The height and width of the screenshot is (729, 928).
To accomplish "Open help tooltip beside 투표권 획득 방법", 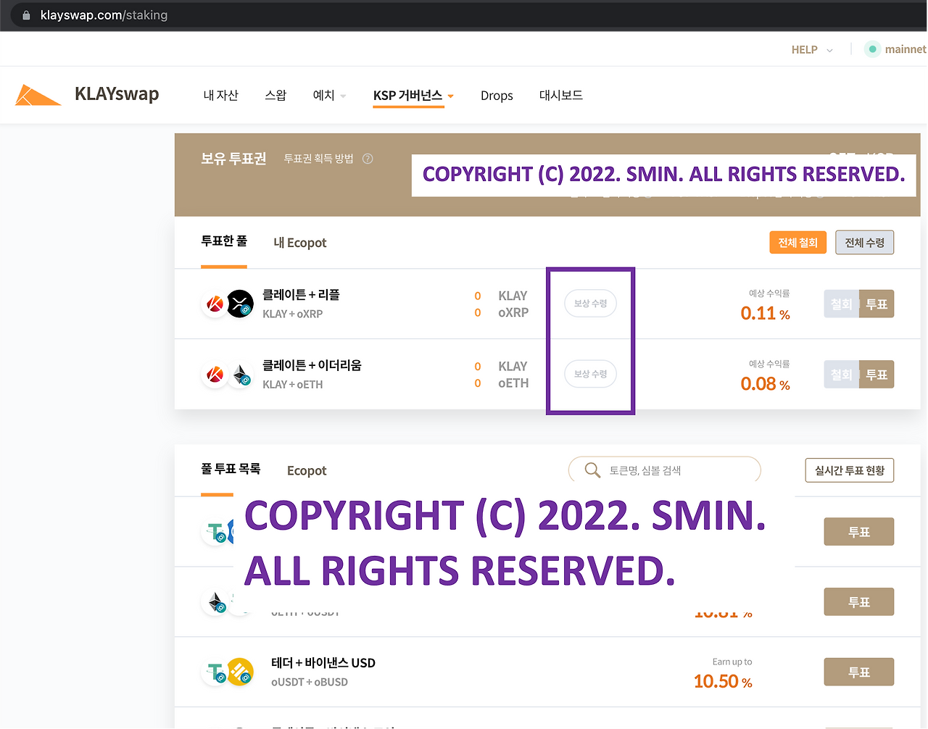I will coord(368,159).
